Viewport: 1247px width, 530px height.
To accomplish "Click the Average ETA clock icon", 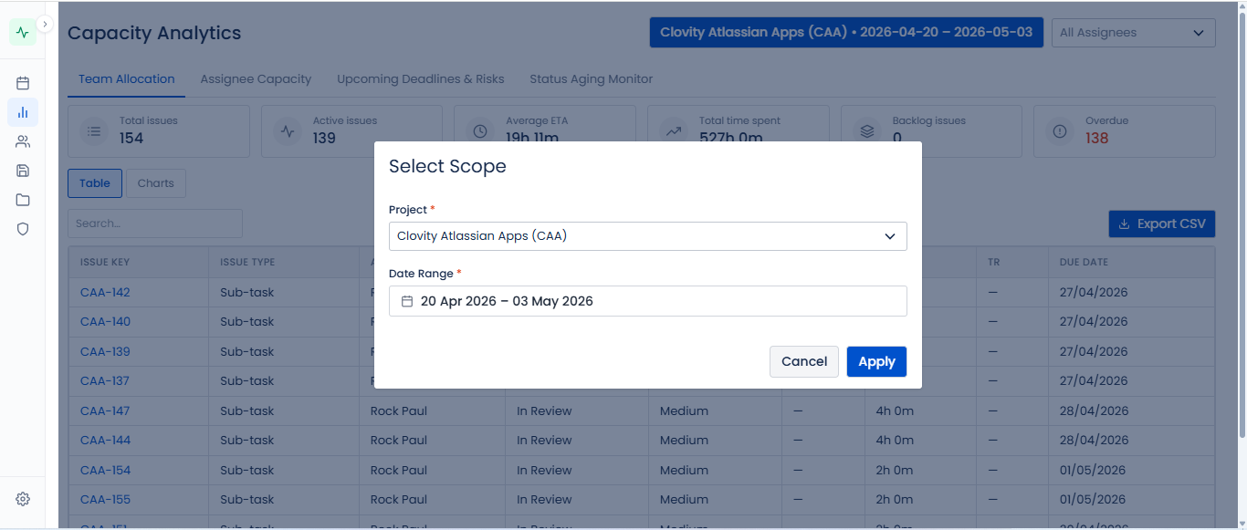I will (480, 131).
